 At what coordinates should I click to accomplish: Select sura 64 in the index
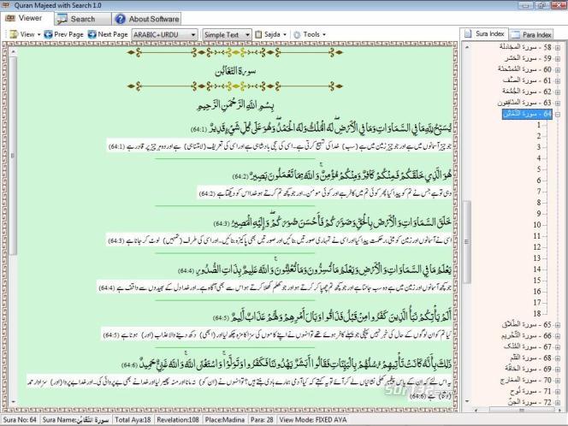tap(527, 114)
